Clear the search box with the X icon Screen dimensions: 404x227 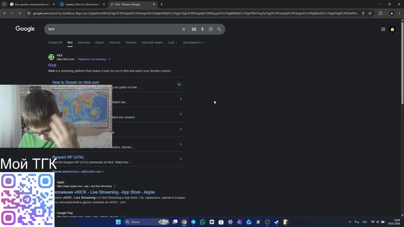pyautogui.click(x=183, y=29)
